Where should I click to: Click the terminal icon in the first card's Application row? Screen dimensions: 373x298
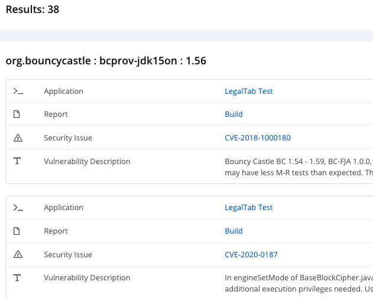coord(18,91)
